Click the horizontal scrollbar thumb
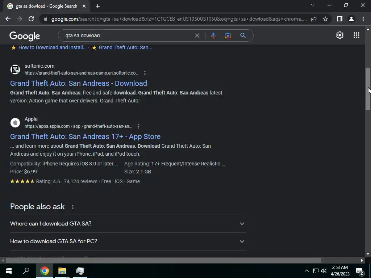371x278 pixels. [163, 261]
